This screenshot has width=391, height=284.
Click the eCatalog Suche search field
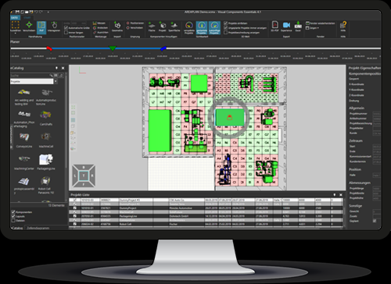[x=30, y=76]
